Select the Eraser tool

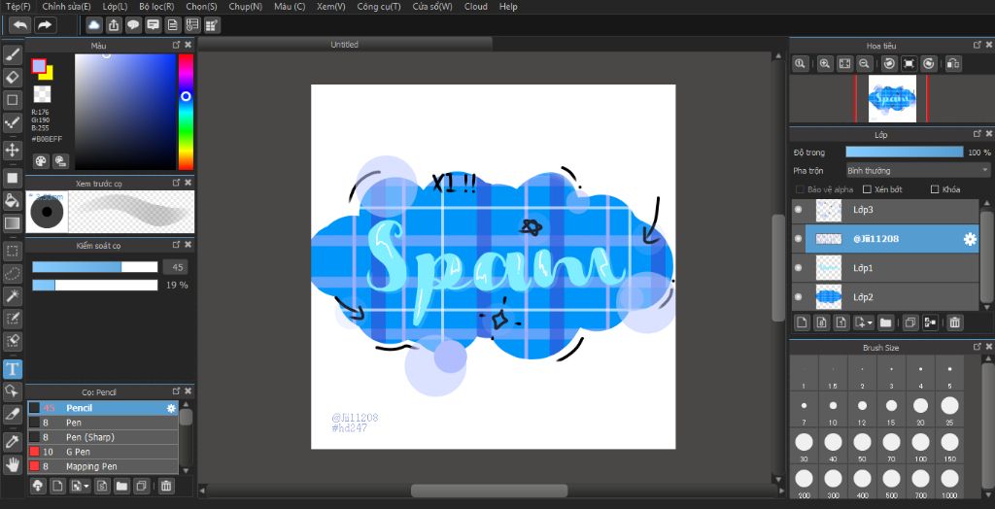pos(13,78)
